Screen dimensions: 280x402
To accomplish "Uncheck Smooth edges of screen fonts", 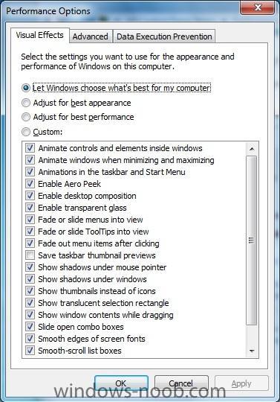I will pos(30,339).
